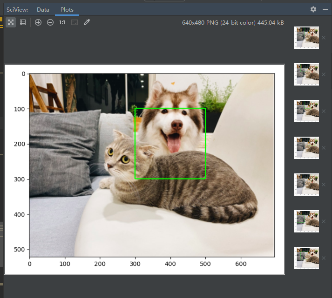Close the second plot thumbnail
This screenshot has width=332, height=298.
(324, 74)
